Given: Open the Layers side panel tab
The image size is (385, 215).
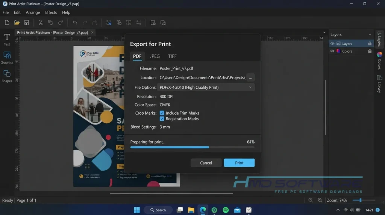Looking at the screenshot, I should pyautogui.click(x=380, y=39).
